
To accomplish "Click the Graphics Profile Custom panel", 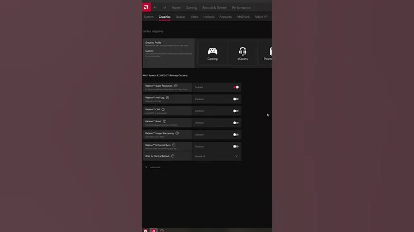I will [168, 53].
